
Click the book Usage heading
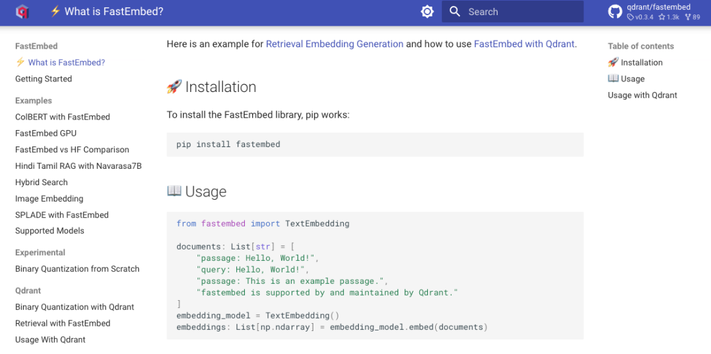(197, 191)
